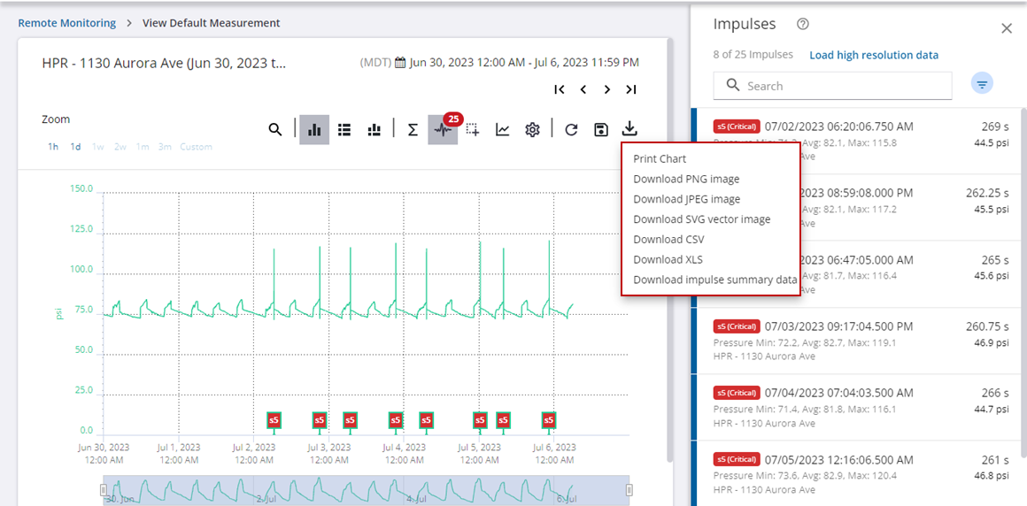Click right handle of range navigator
The image size is (1027, 506).
pos(629,490)
